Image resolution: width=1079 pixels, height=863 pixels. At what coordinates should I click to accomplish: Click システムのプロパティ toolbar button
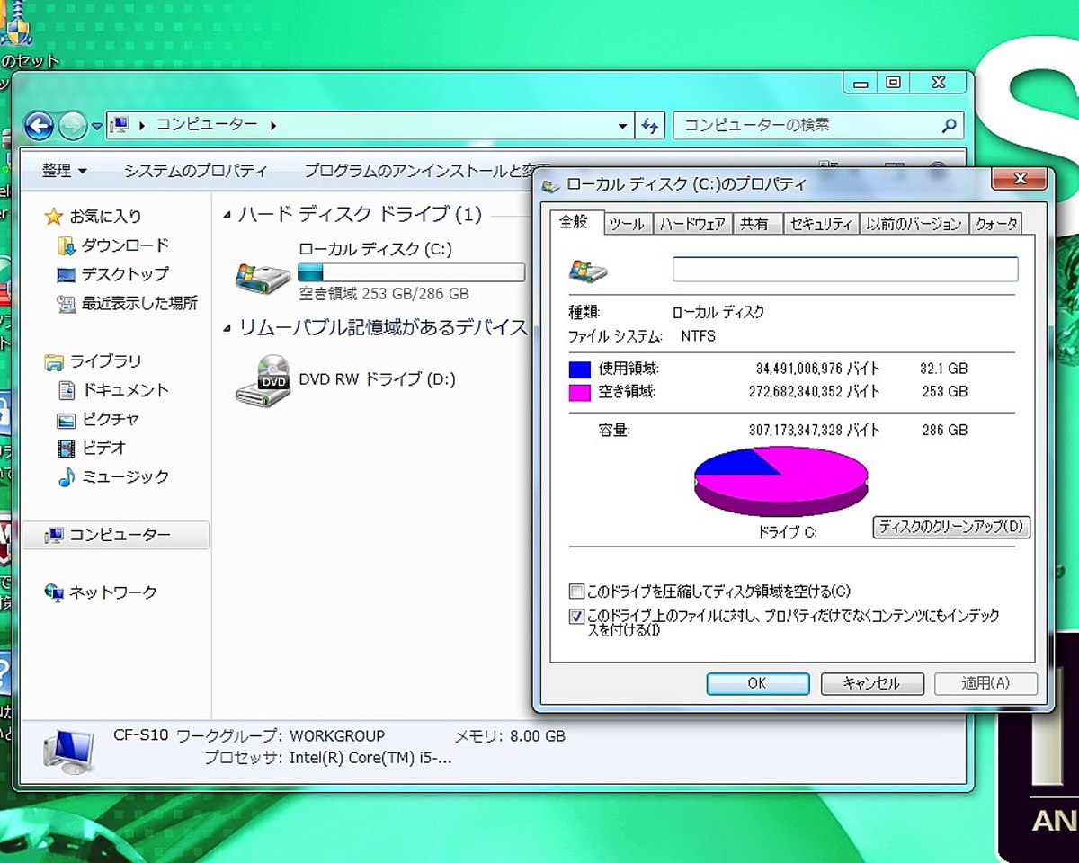point(195,171)
